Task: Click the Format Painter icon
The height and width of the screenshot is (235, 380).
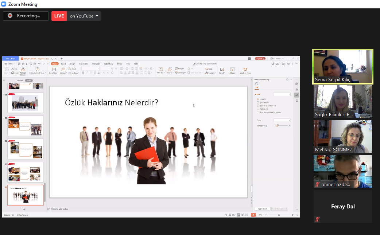Action: click(x=23, y=70)
